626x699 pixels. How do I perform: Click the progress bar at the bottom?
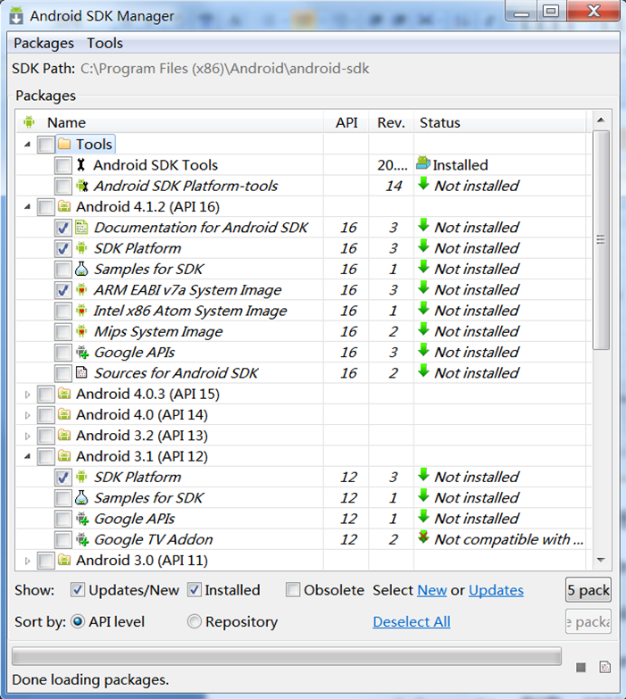tap(287, 656)
